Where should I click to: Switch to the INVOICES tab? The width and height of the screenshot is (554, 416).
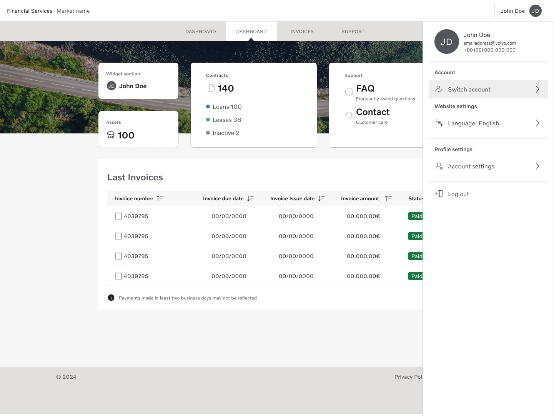(302, 32)
